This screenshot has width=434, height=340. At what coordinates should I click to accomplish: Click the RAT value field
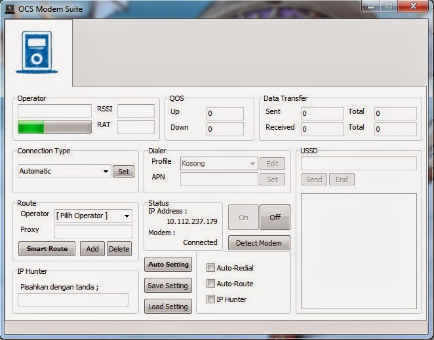coord(136,126)
